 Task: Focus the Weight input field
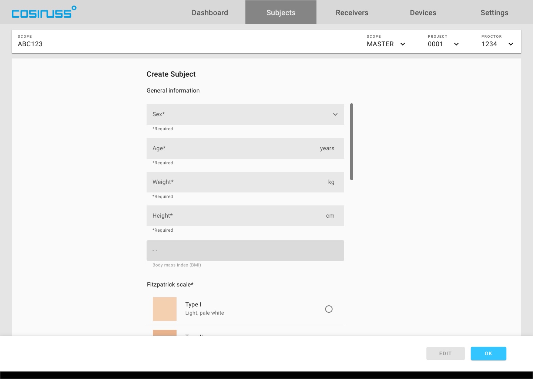pyautogui.click(x=245, y=182)
